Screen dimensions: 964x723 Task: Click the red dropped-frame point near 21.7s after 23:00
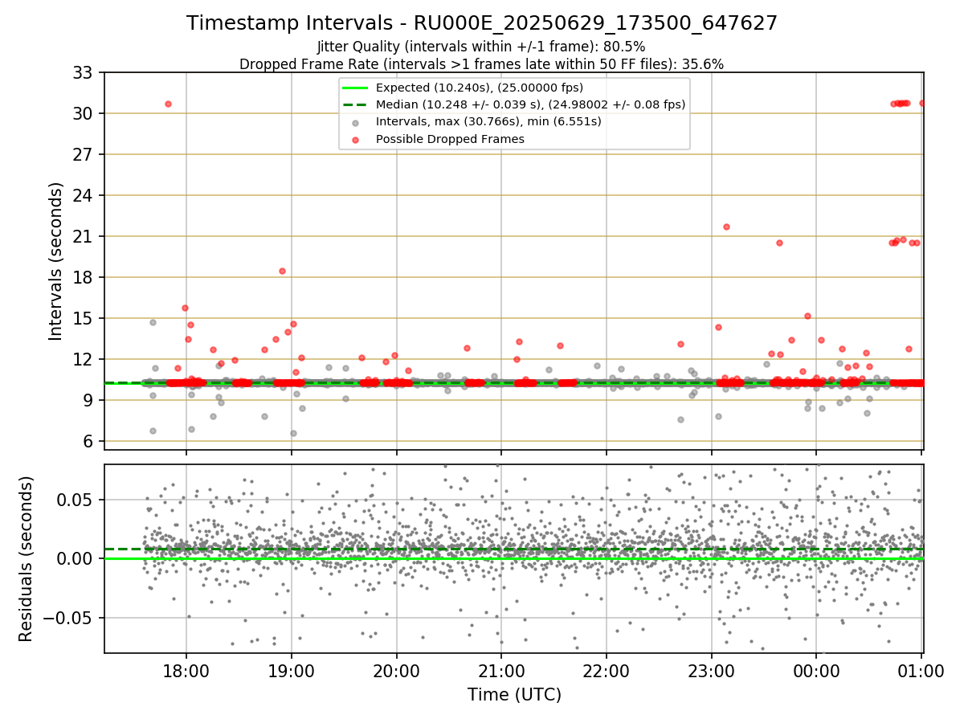click(x=726, y=227)
